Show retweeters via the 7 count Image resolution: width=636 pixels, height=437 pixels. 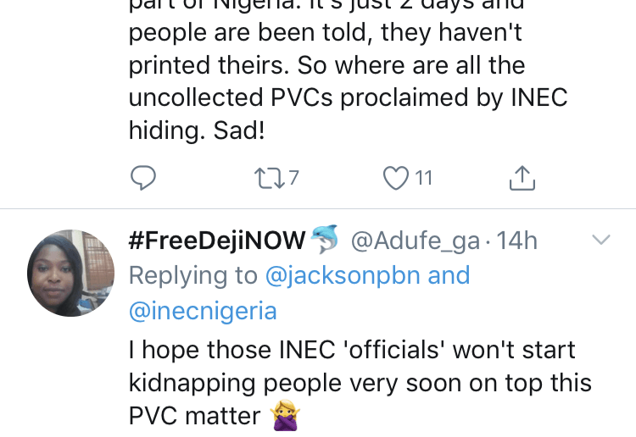(x=294, y=178)
